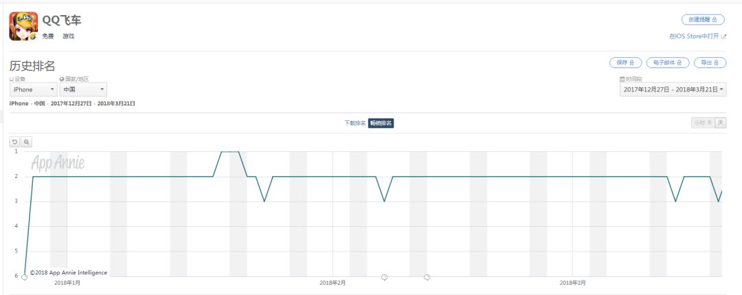Click the 游戏 category link
Viewport: 742px width, 295px height.
(x=68, y=36)
